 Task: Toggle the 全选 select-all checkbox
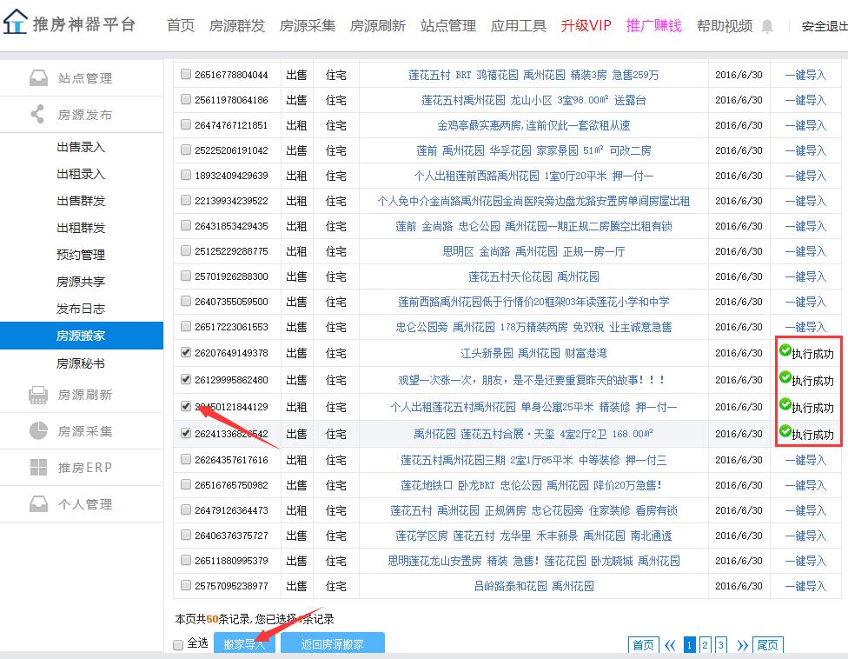pyautogui.click(x=178, y=644)
